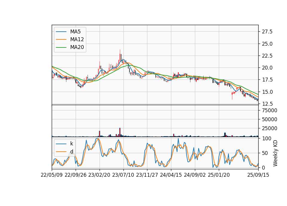Image resolution: width=287 pixels, height=206 pixels.
Task: Click the 'k' legend label in KD panel
Action: pos(71,144)
